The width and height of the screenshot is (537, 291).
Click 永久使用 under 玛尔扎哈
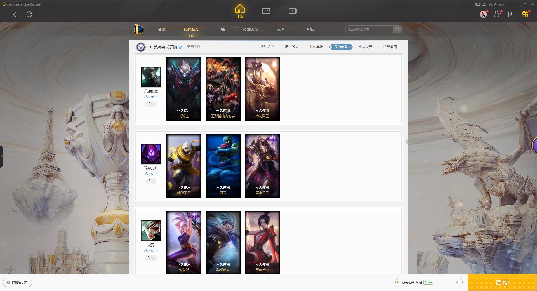[x=151, y=174]
